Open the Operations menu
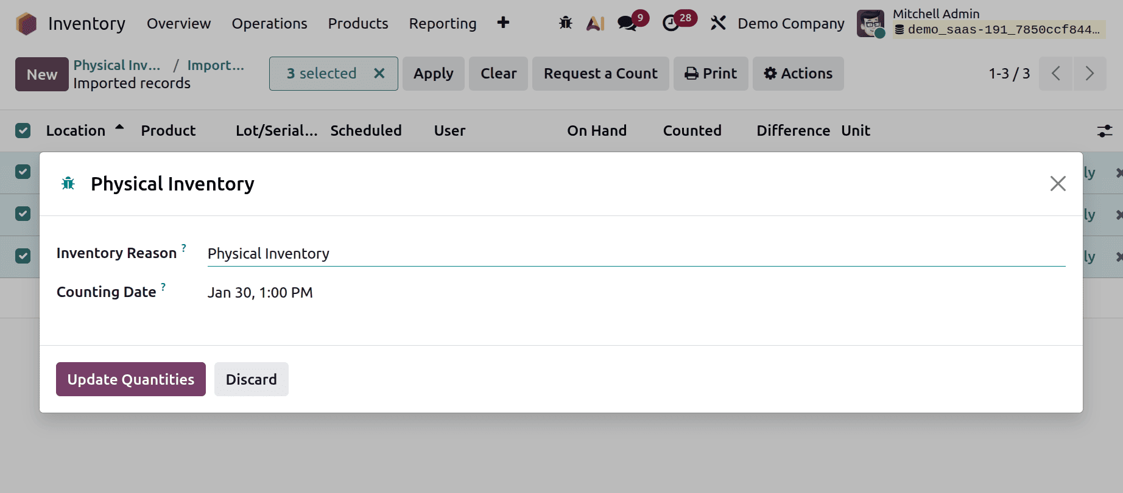The width and height of the screenshot is (1123, 493). tap(269, 24)
